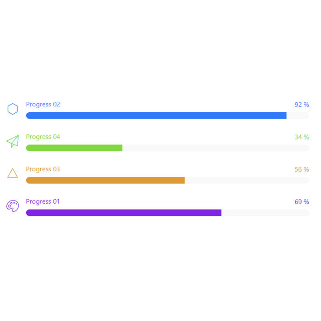Click the empty track after the blue bar
Viewport: 321px width, 321px height.
pos(298,115)
